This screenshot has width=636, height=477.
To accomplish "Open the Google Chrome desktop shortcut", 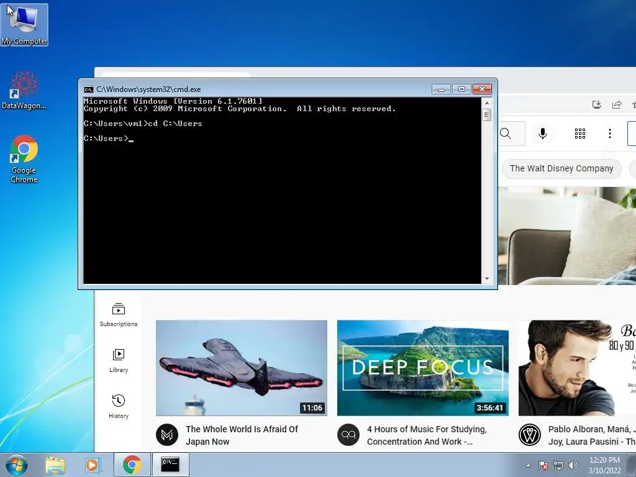I will tap(24, 159).
